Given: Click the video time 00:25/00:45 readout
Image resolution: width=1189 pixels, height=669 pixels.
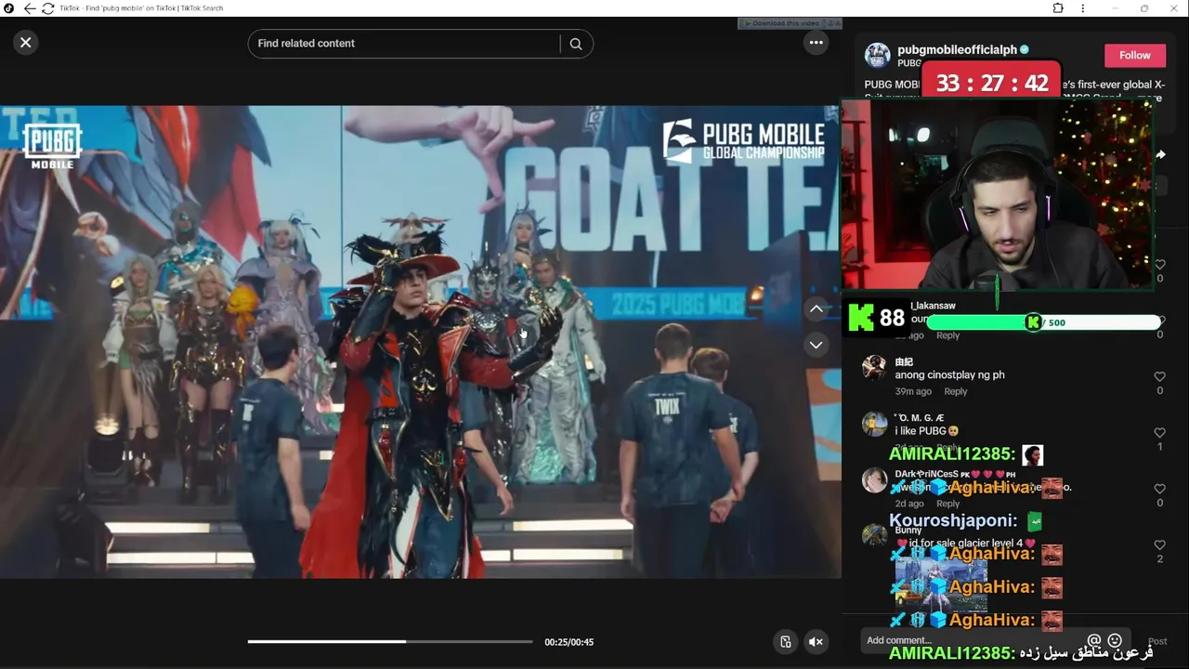Looking at the screenshot, I should pos(568,642).
